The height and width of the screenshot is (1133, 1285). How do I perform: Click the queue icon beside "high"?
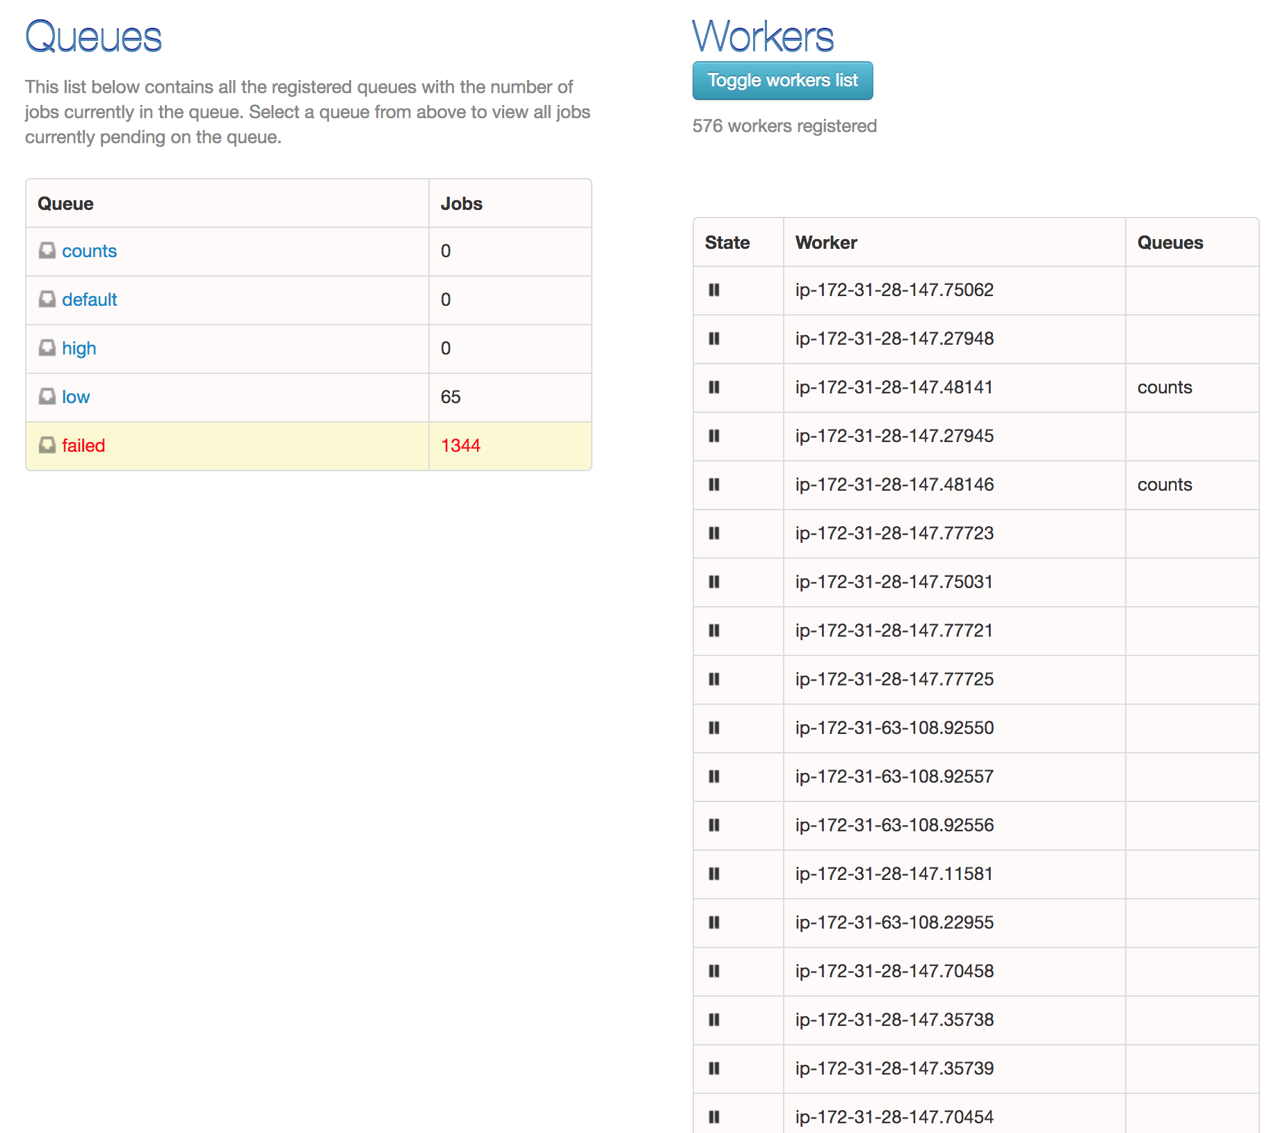(x=47, y=348)
